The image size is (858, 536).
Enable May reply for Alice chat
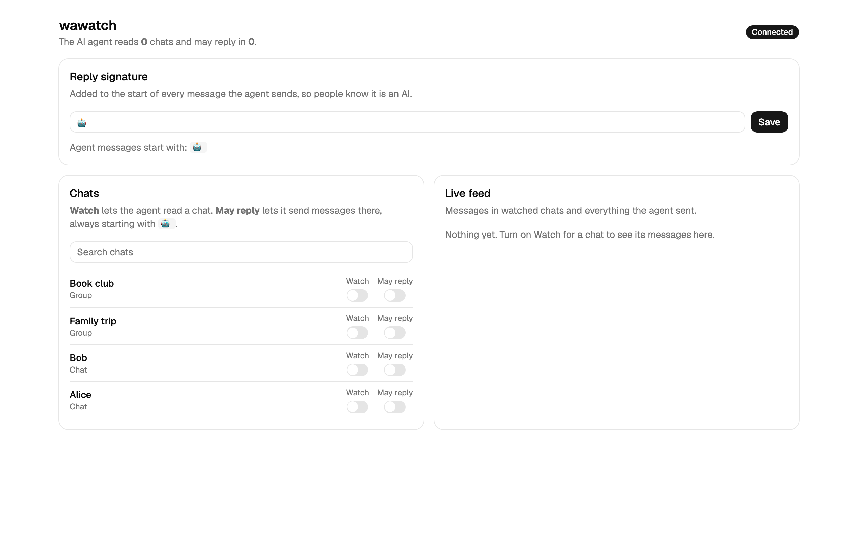(x=394, y=407)
